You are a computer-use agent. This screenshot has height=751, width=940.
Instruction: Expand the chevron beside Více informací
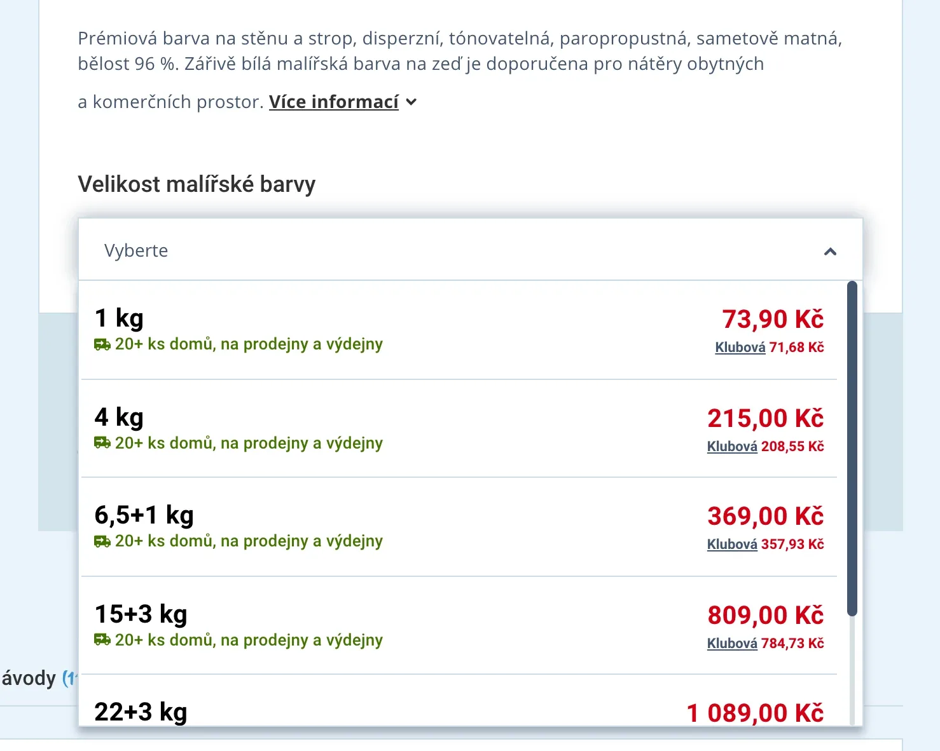(411, 102)
